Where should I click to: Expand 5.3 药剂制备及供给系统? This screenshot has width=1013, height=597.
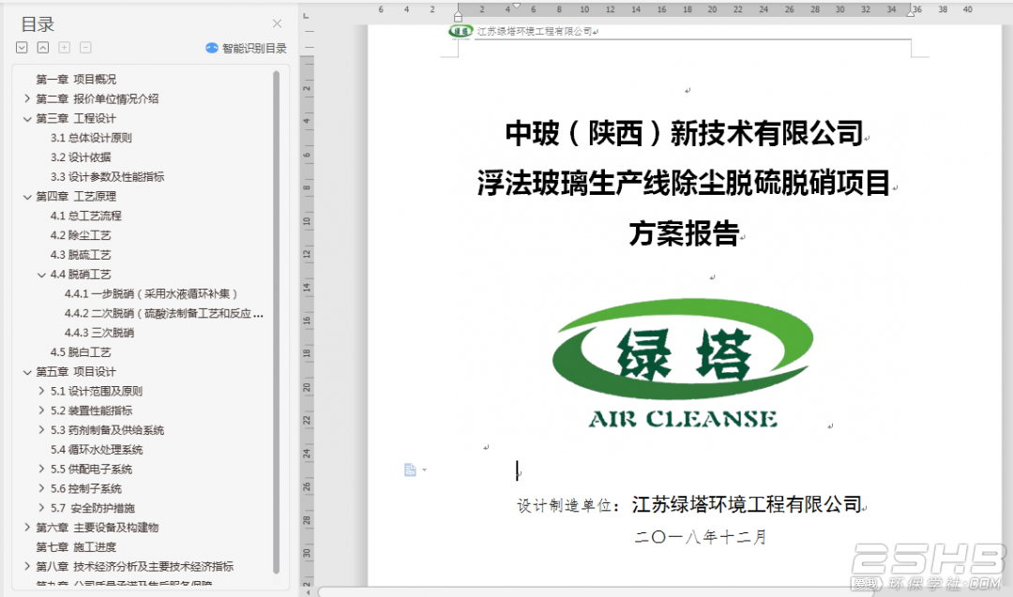[41, 430]
